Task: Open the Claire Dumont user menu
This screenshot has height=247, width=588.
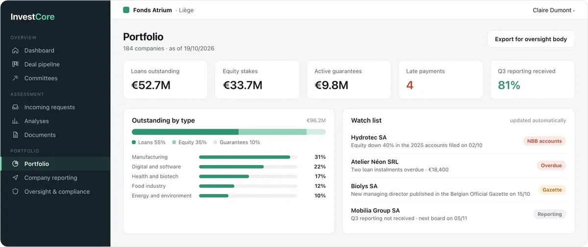Action: pyautogui.click(x=554, y=10)
